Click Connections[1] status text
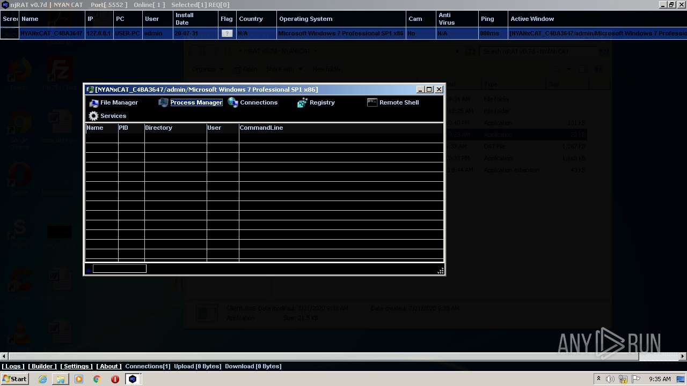The width and height of the screenshot is (687, 386). (x=148, y=366)
